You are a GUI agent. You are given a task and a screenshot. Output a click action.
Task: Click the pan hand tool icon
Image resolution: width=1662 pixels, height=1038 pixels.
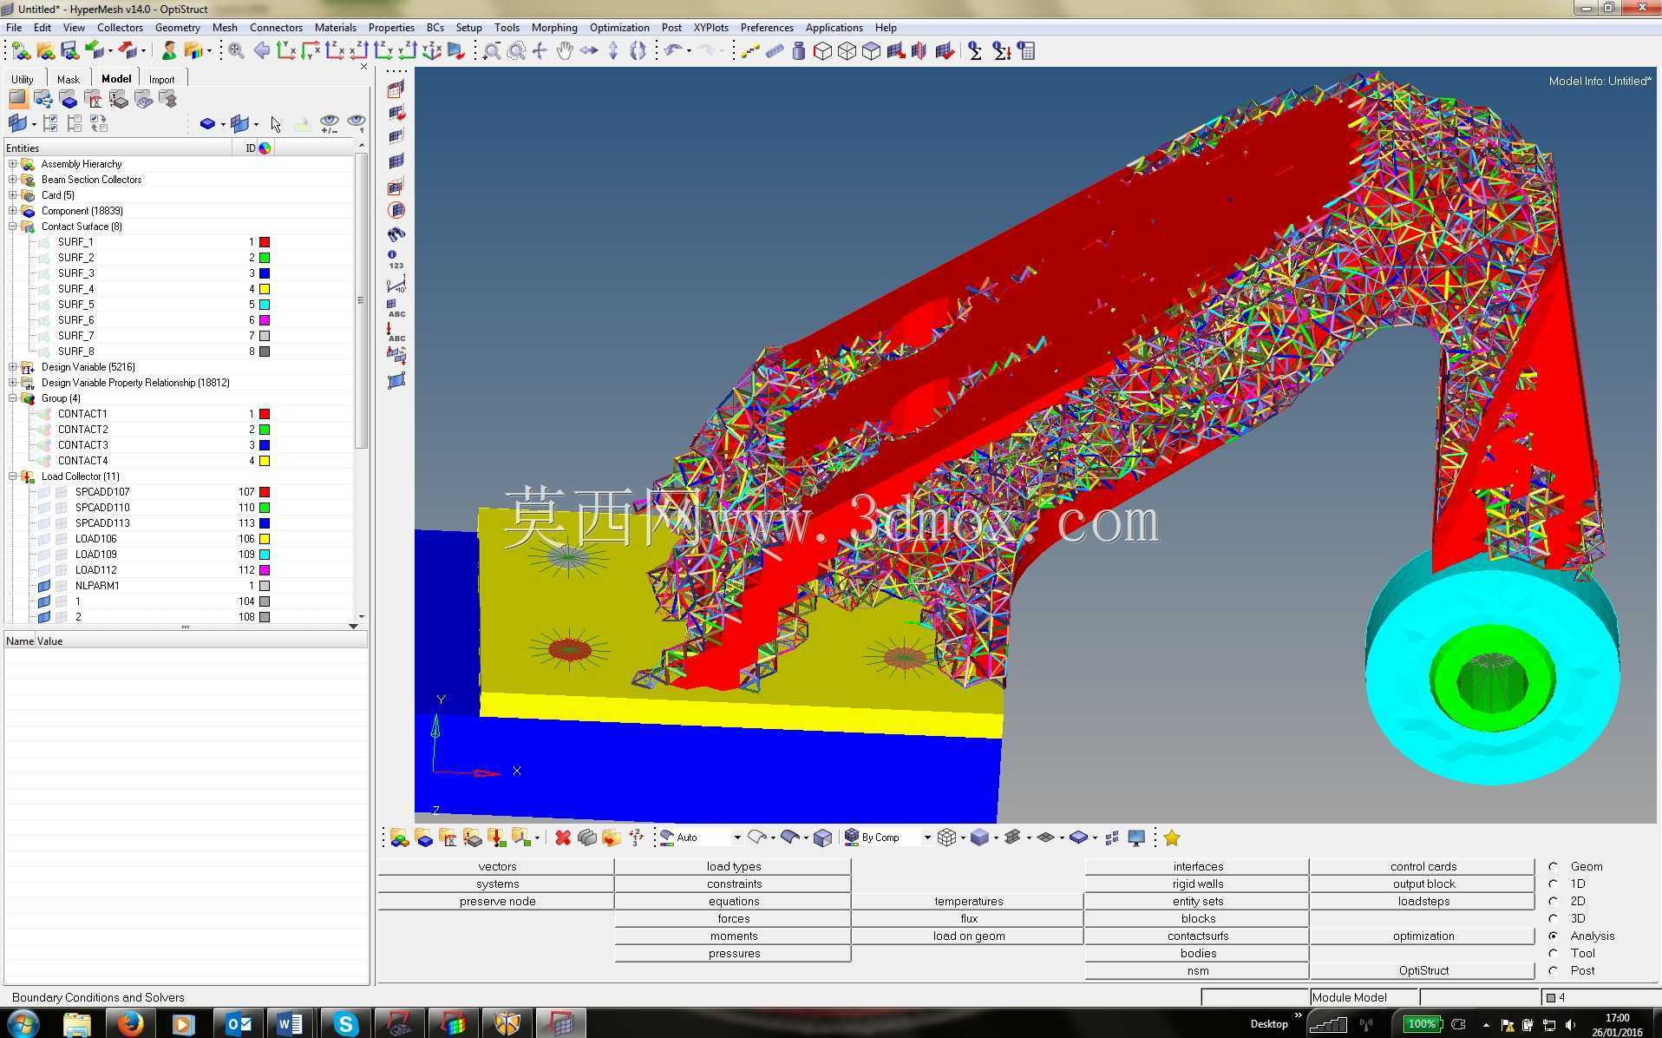pos(565,51)
